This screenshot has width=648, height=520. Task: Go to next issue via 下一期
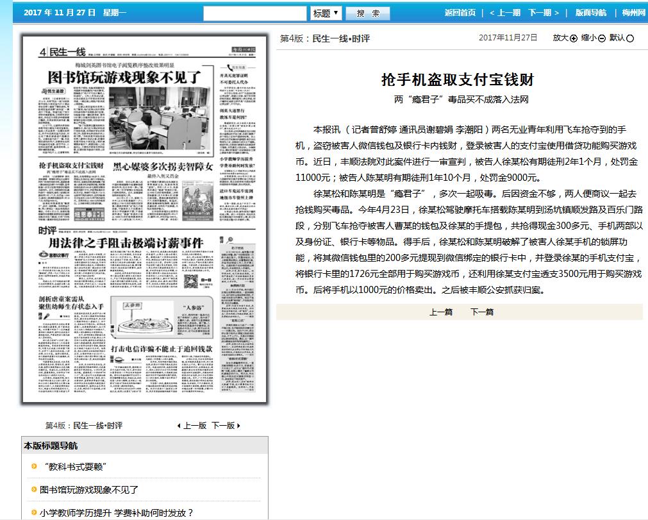click(x=544, y=13)
